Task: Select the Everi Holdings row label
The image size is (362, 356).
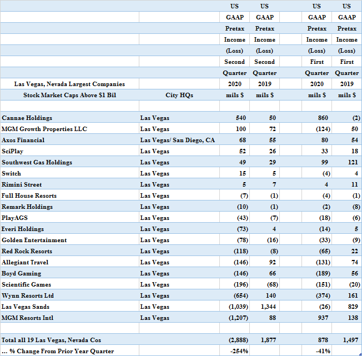Action: click(x=23, y=229)
